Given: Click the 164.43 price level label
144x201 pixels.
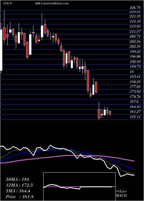Looking at the screenshot, I should pos(135,107).
